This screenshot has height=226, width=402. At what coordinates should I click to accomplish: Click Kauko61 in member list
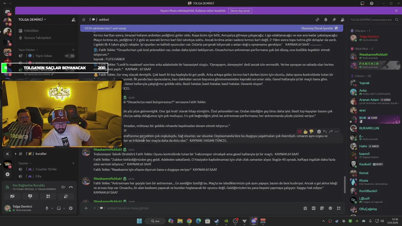pos(374,164)
